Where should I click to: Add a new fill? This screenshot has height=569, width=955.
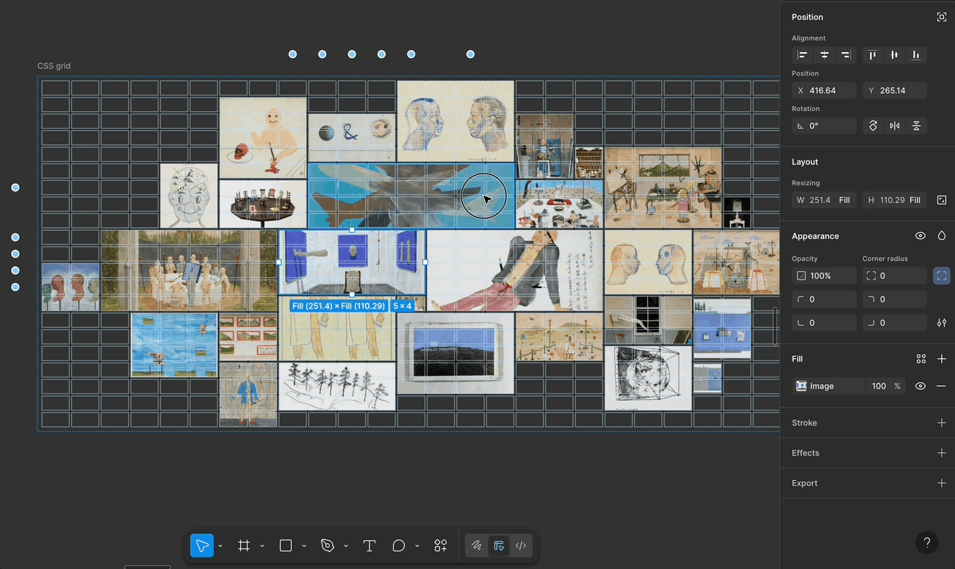click(x=942, y=359)
